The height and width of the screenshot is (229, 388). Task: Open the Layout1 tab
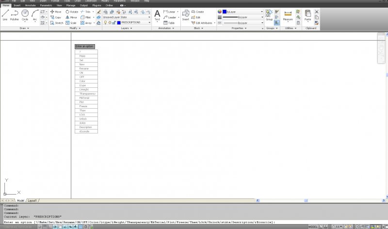coord(32,200)
